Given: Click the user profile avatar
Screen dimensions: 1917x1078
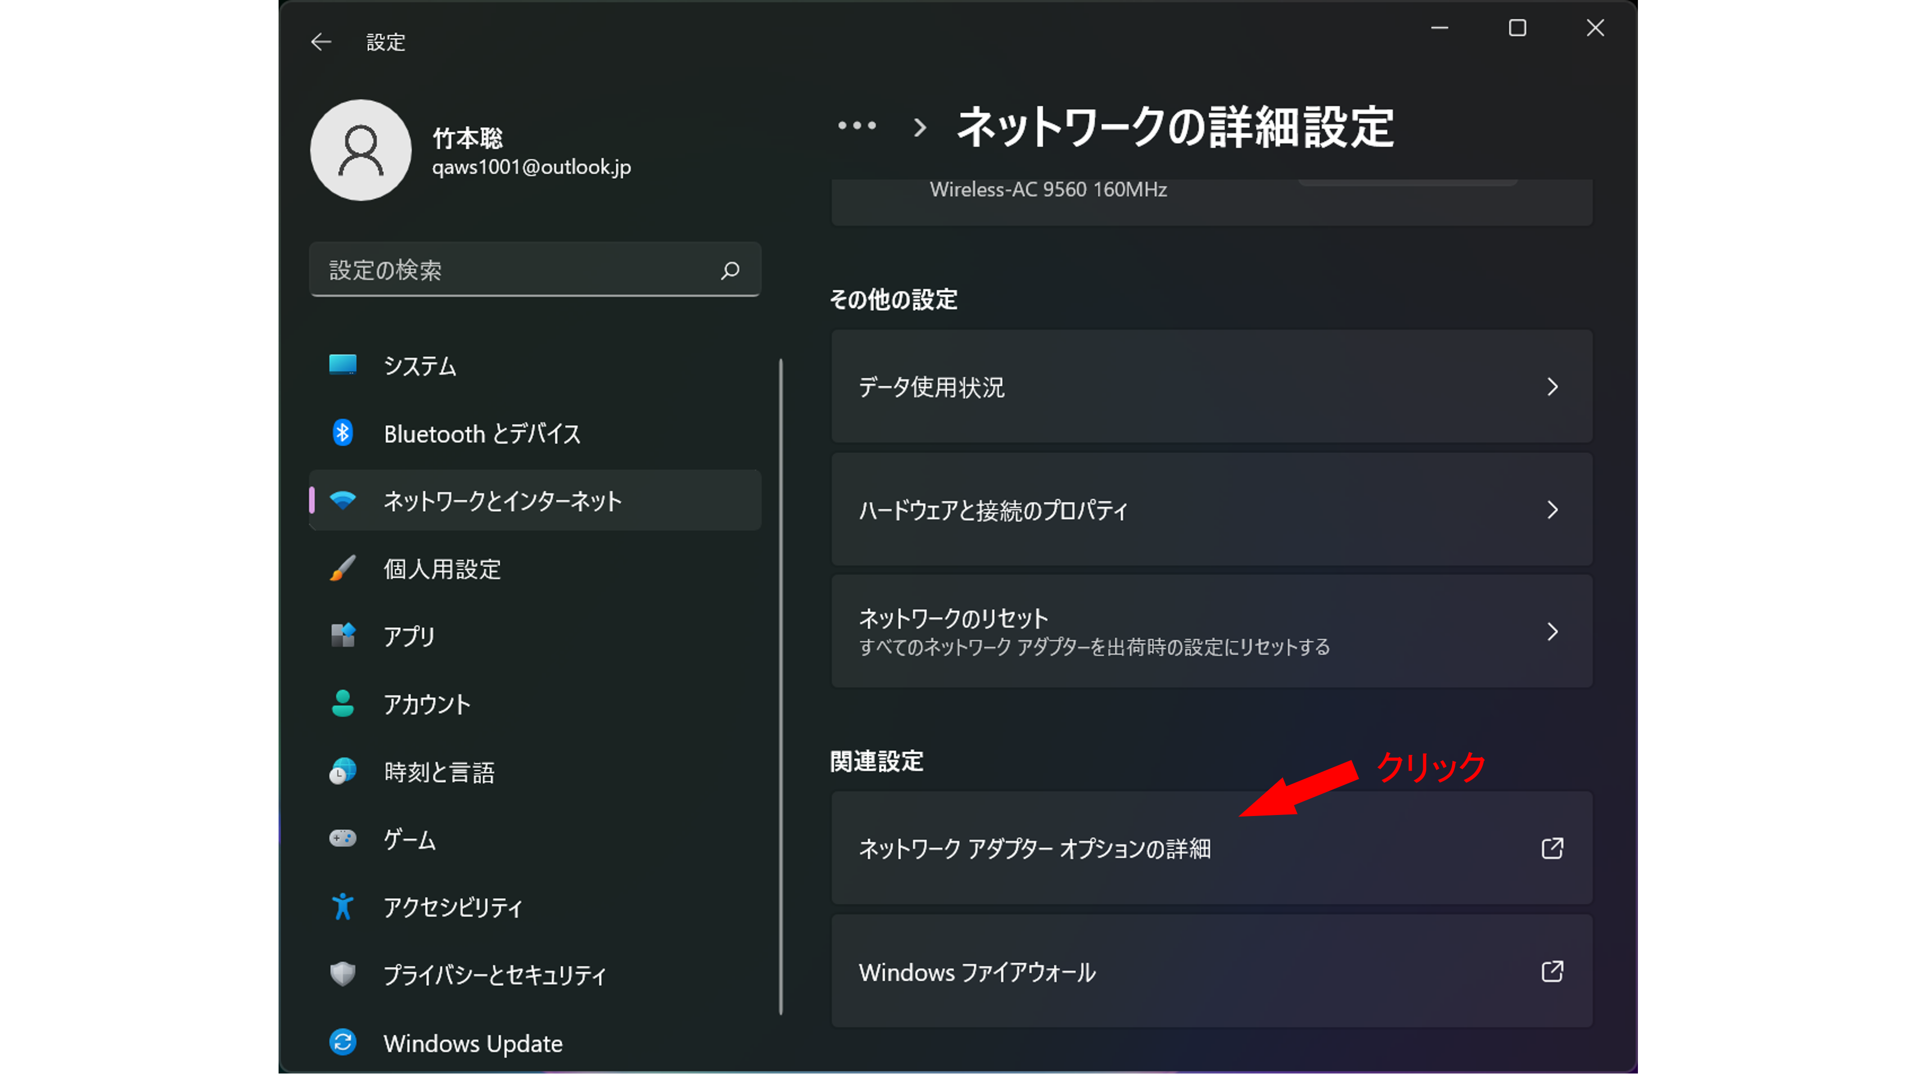Looking at the screenshot, I should coord(361,150).
